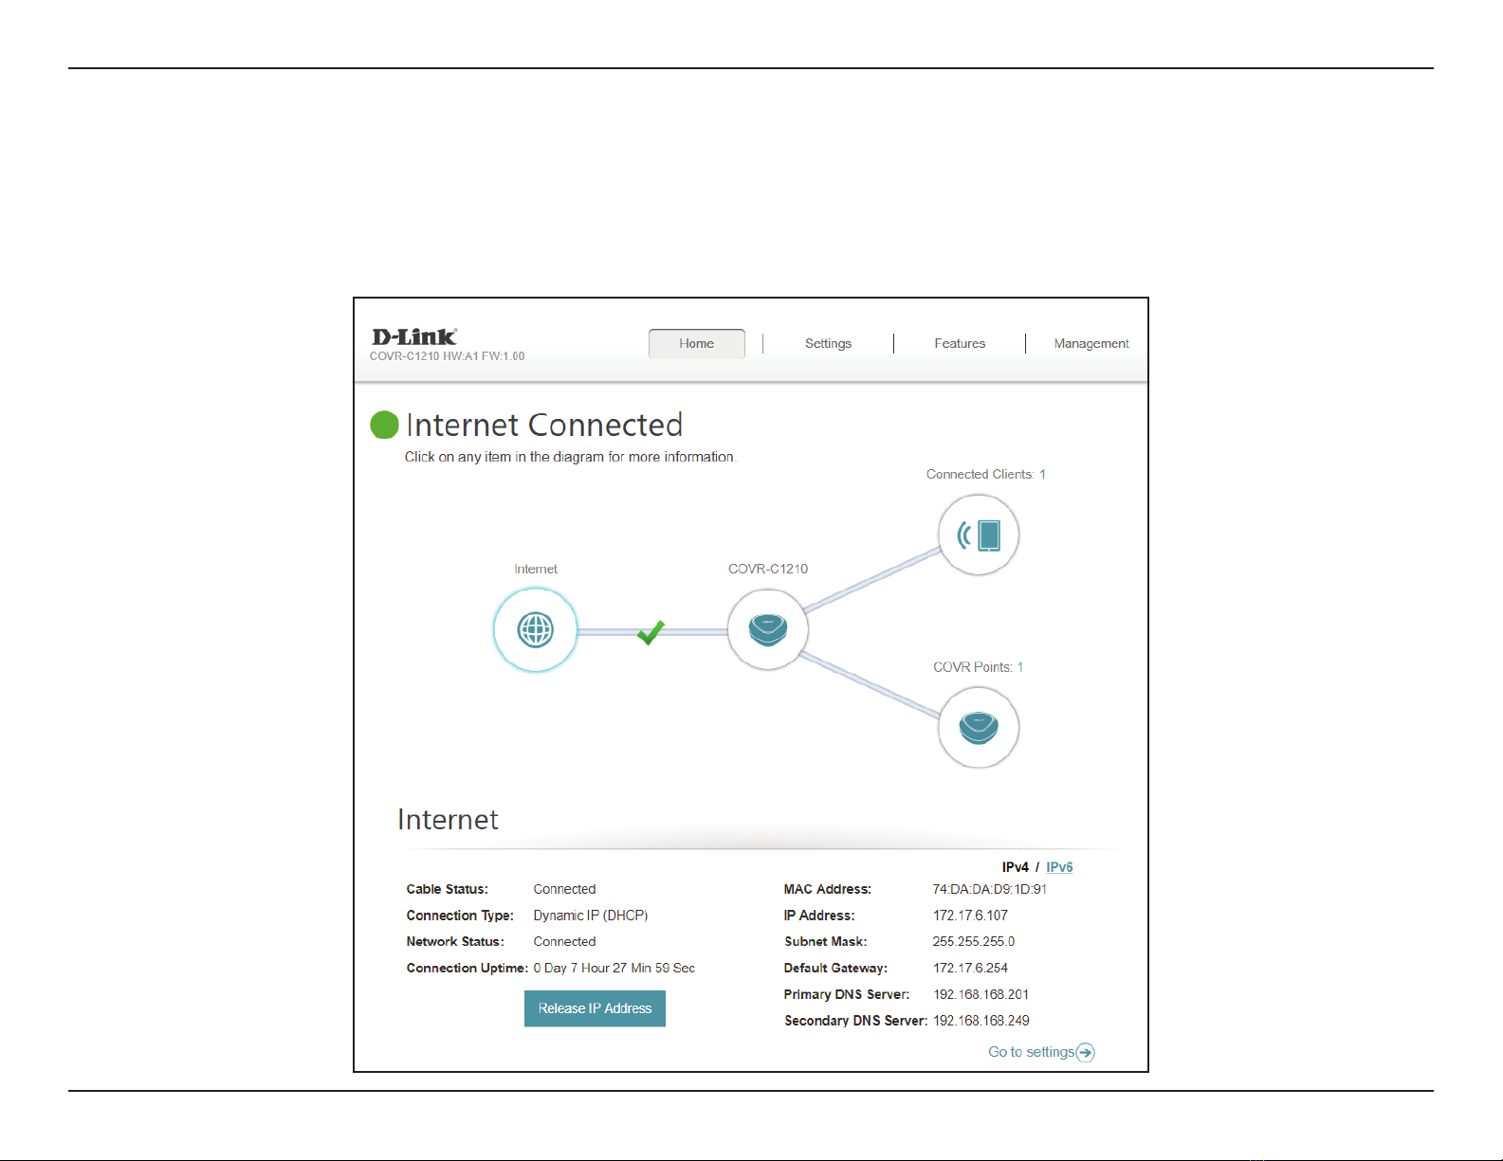
Task: Click primary DNS value 192.168.168.201
Action: click(x=981, y=994)
